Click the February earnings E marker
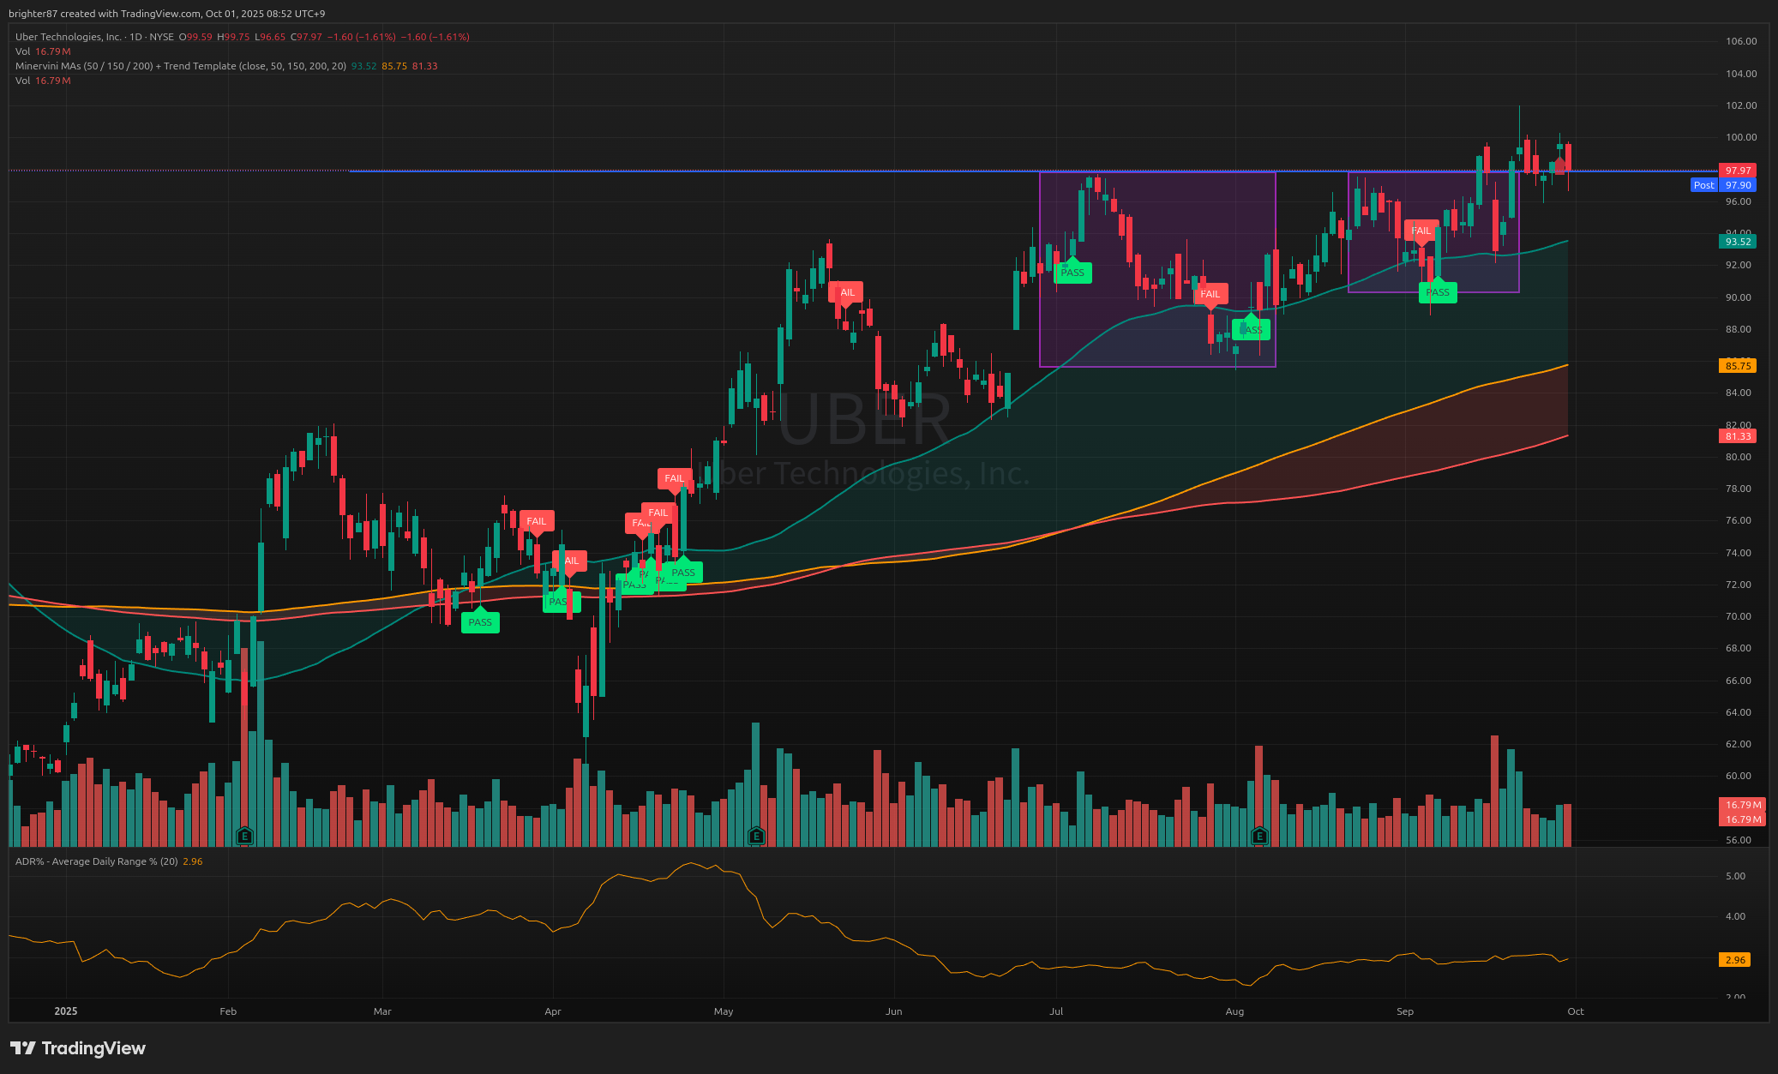This screenshot has height=1074, width=1778. pyautogui.click(x=244, y=836)
